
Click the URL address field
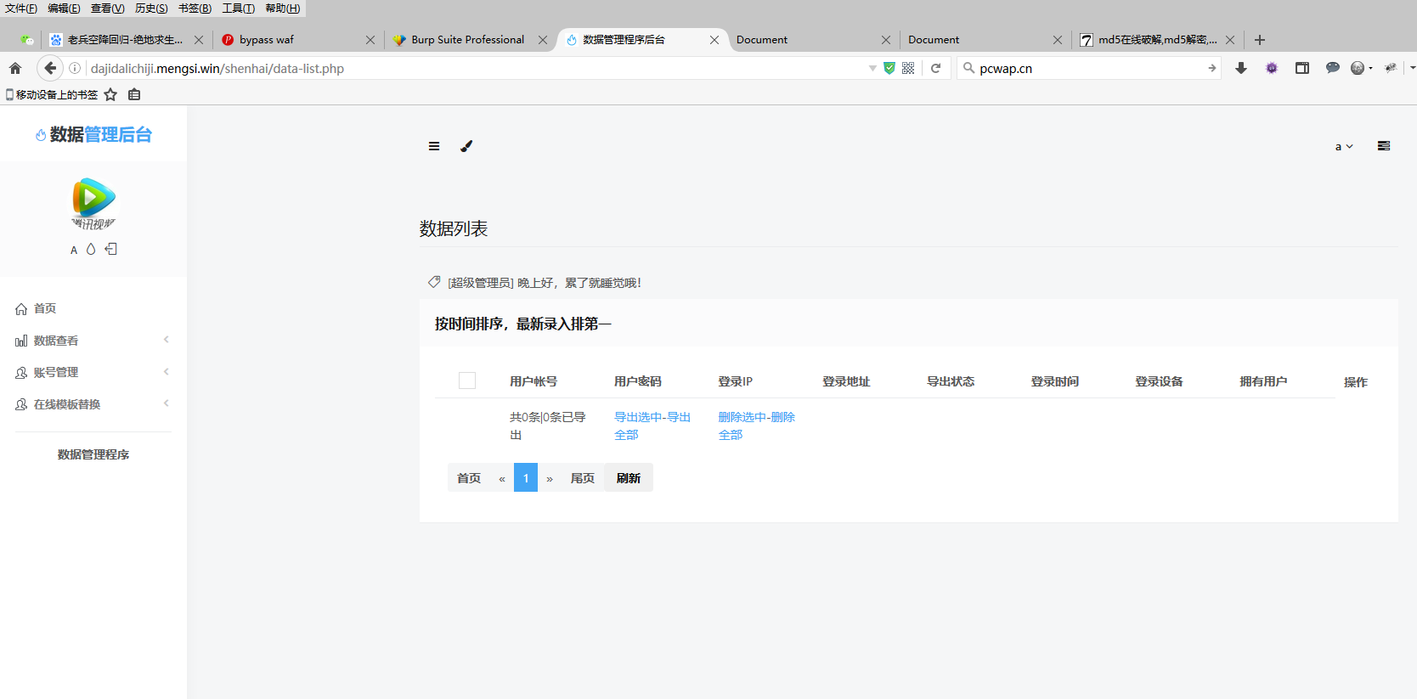point(476,68)
